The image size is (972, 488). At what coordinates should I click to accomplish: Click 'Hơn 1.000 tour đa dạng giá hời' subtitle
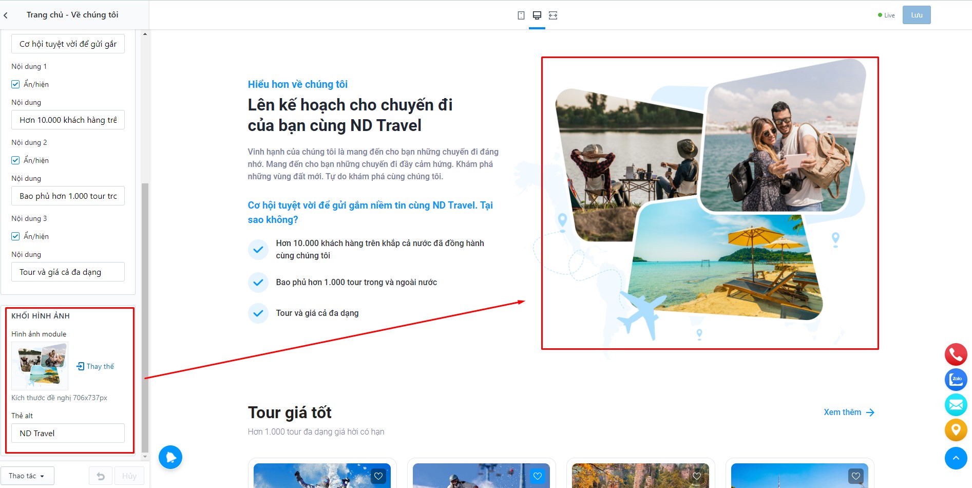[316, 432]
